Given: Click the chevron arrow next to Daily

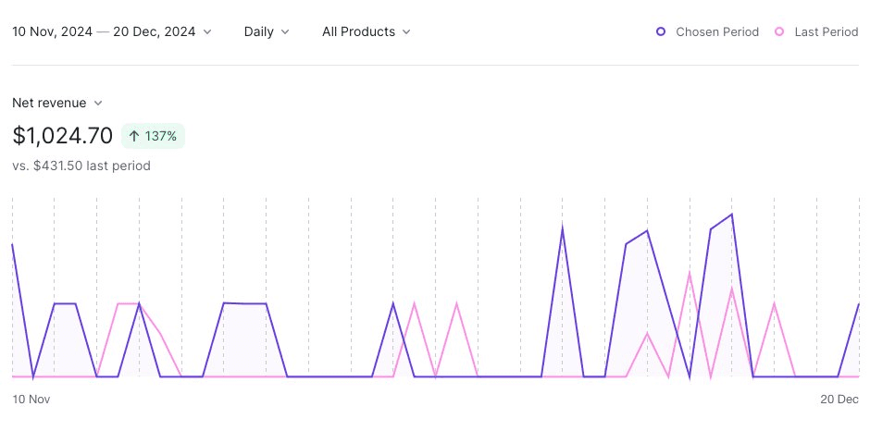Looking at the screenshot, I should pyautogui.click(x=285, y=32).
